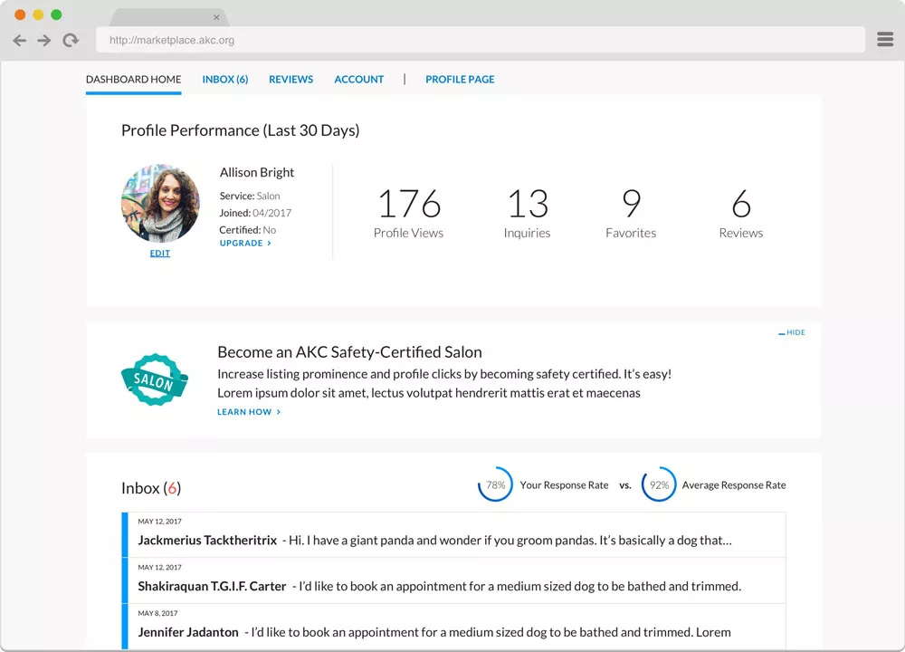Click the 78% response rate circle

point(495,484)
